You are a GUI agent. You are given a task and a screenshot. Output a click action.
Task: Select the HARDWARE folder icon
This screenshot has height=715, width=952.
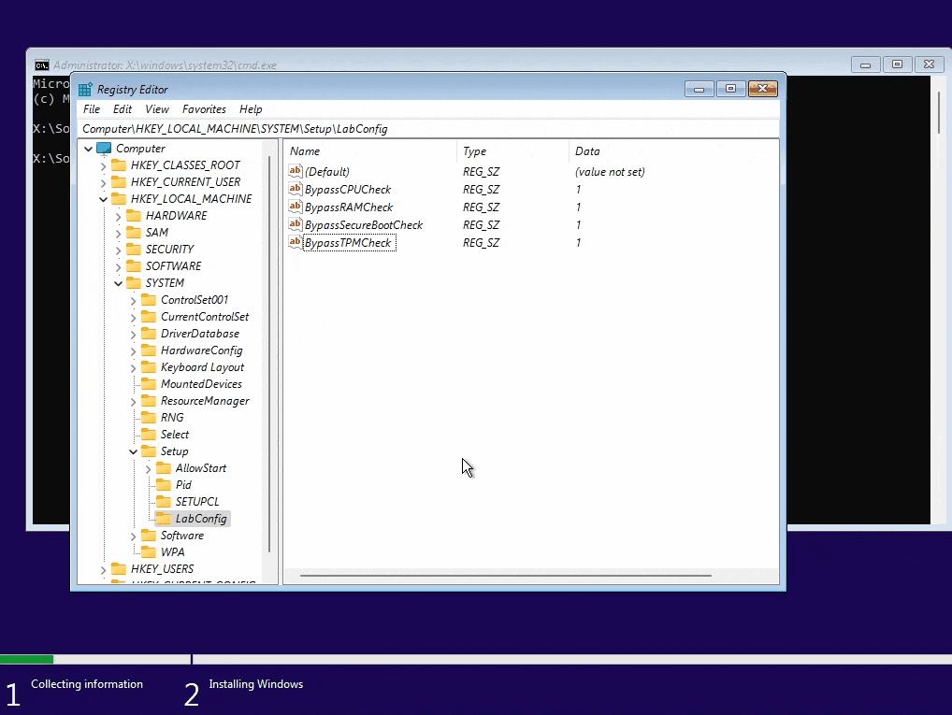(134, 216)
